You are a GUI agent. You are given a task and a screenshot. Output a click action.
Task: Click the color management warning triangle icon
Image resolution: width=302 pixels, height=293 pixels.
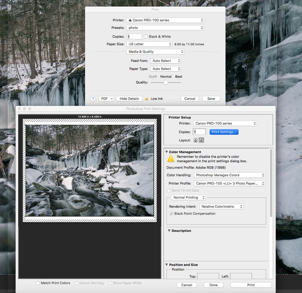pos(171,159)
